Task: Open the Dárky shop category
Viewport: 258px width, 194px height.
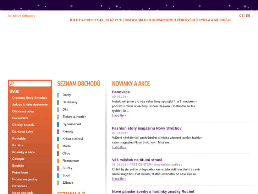Action: click(67, 95)
